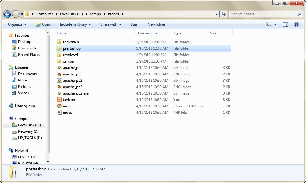Select the forbidden folder icon
This screenshot has height=183, width=306.
pyautogui.click(x=59, y=42)
